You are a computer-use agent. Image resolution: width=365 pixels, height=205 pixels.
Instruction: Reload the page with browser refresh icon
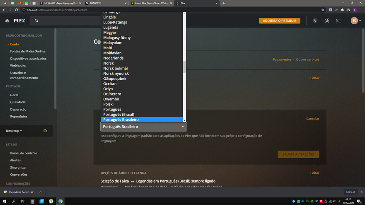(16, 10)
